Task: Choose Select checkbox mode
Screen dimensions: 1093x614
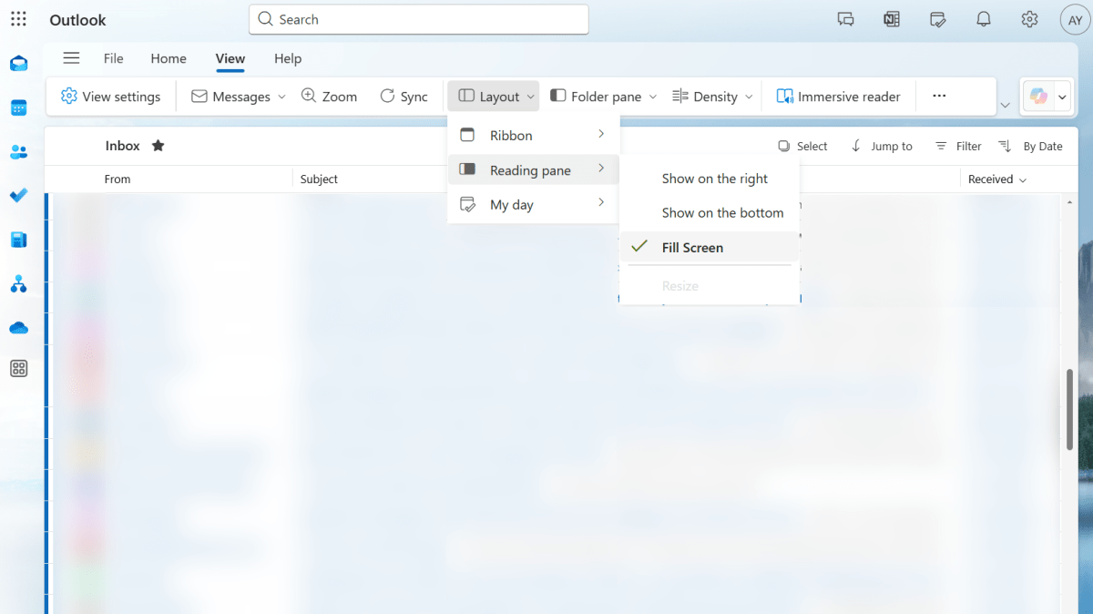Action: [x=802, y=146]
